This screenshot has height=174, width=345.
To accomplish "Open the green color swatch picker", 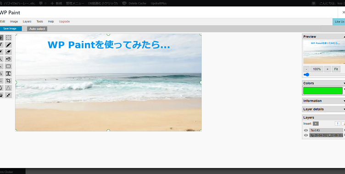I will (323, 91).
